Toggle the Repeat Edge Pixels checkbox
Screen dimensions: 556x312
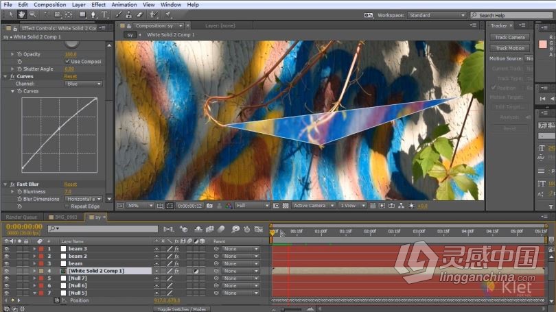tap(67, 206)
